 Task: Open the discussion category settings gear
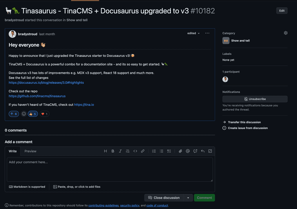pos(286,33)
